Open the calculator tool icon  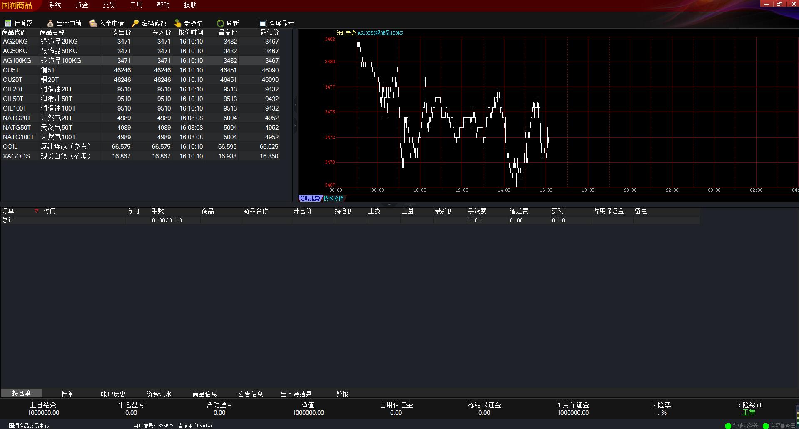point(8,23)
